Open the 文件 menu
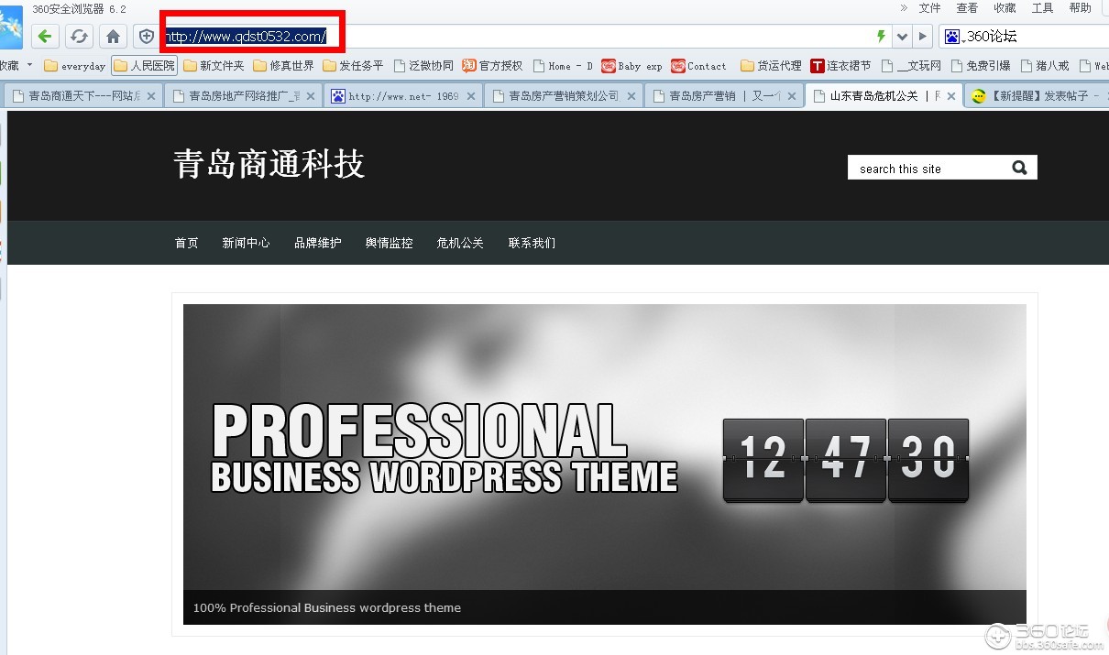 930,7
